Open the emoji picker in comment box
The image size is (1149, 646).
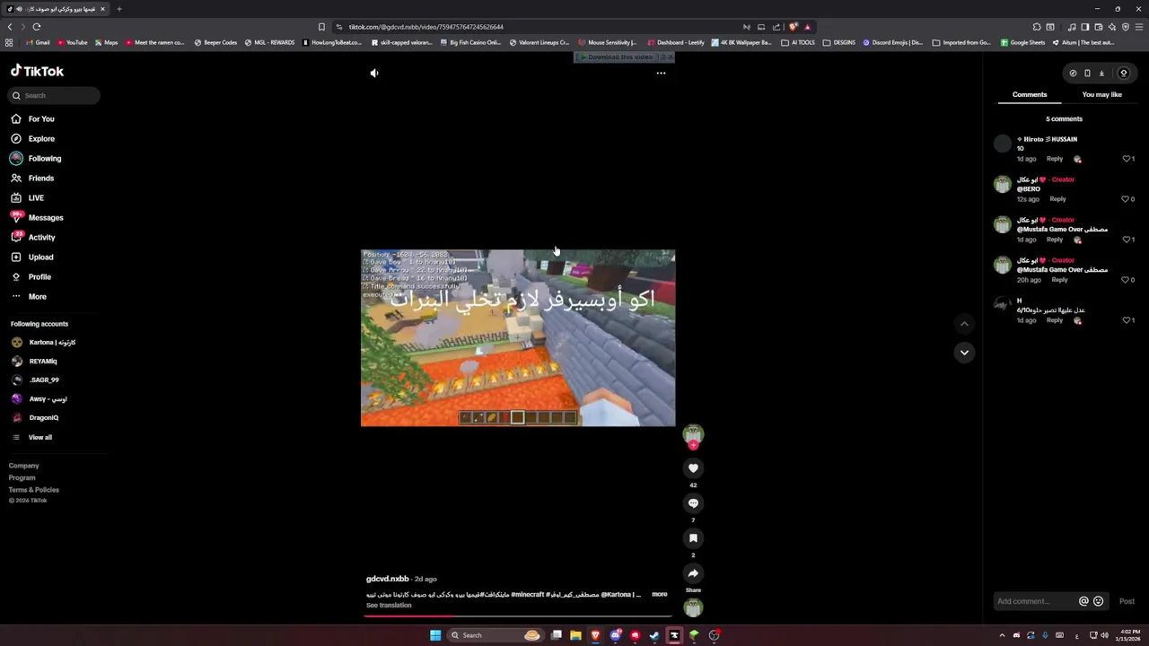point(1098,601)
